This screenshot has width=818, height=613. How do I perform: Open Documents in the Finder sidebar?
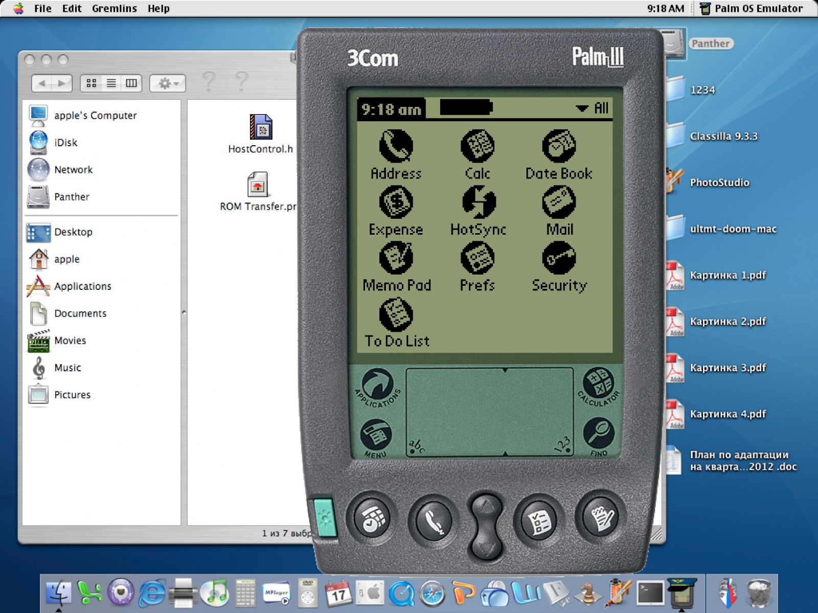point(67,313)
